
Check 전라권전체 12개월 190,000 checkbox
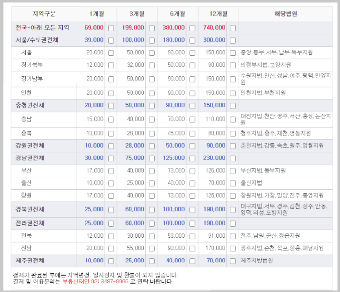point(233,224)
